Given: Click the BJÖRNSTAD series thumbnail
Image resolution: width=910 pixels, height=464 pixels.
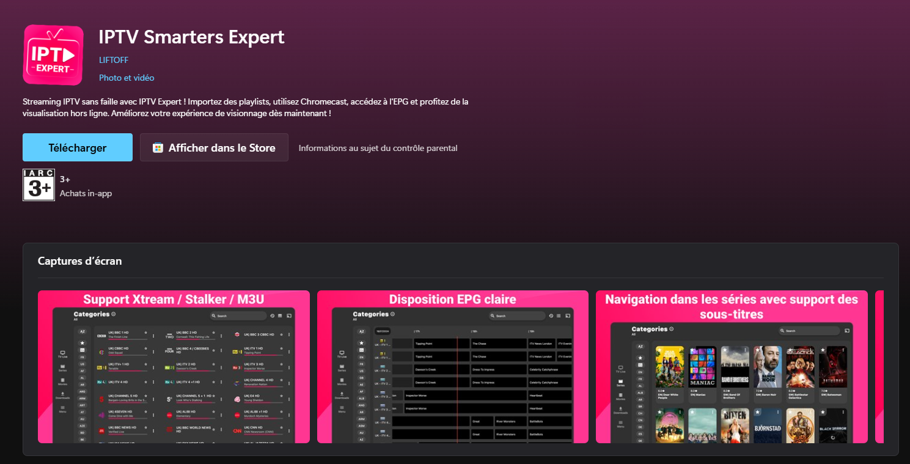Looking at the screenshot, I should point(768,425).
